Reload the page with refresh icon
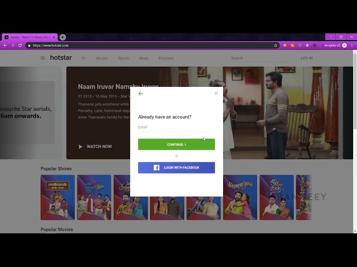The height and width of the screenshot is (267, 357). pos(20,46)
